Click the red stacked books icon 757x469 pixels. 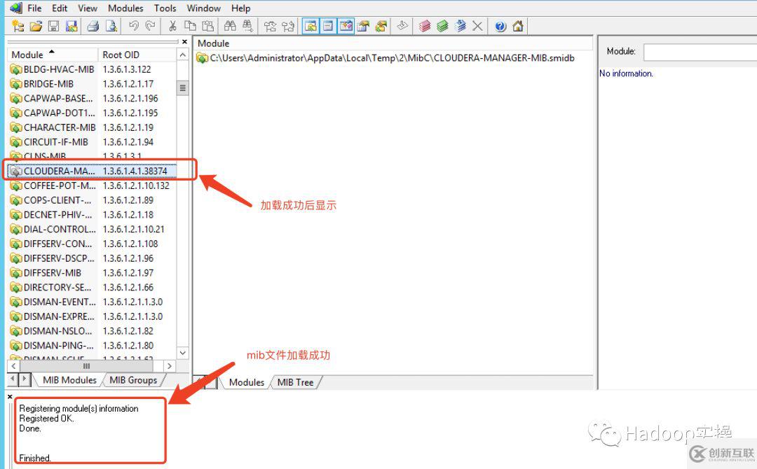425,26
